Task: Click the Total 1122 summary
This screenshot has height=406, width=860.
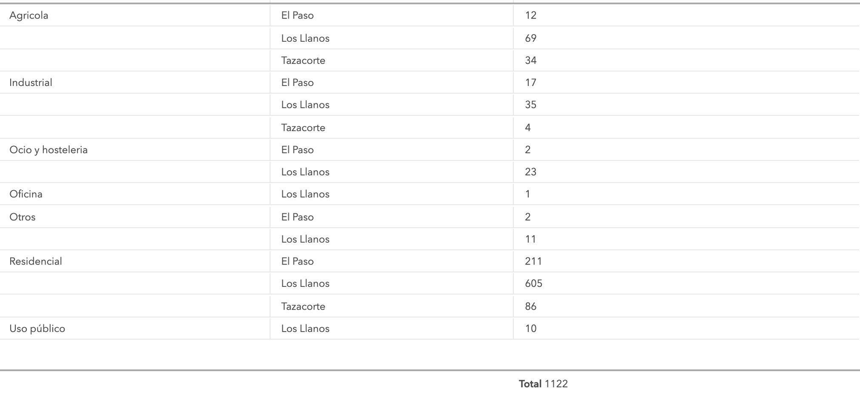Action: pos(543,384)
